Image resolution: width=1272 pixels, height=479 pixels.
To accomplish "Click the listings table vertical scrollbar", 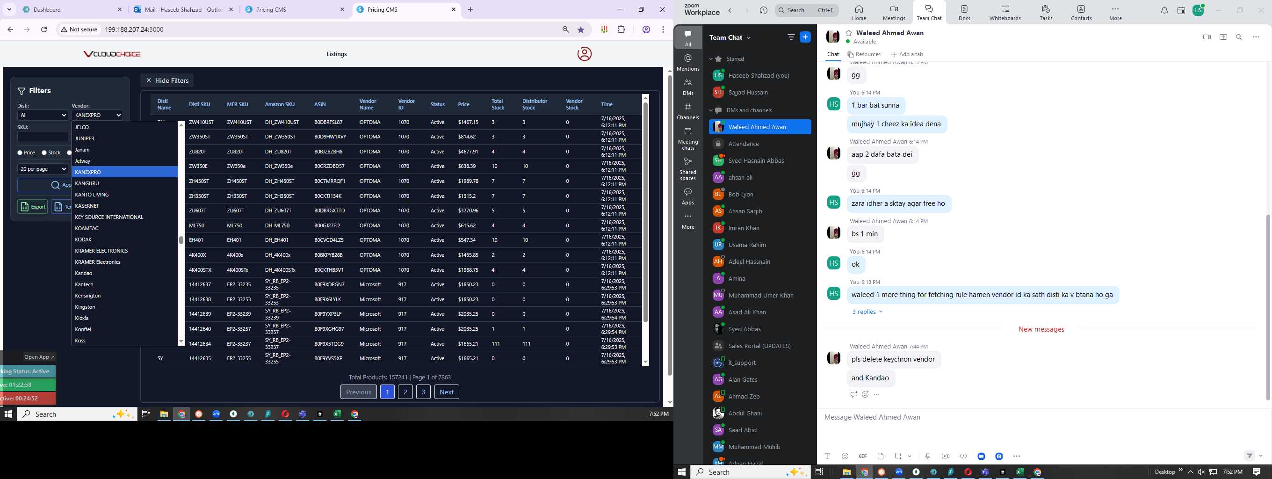I will pos(645,212).
